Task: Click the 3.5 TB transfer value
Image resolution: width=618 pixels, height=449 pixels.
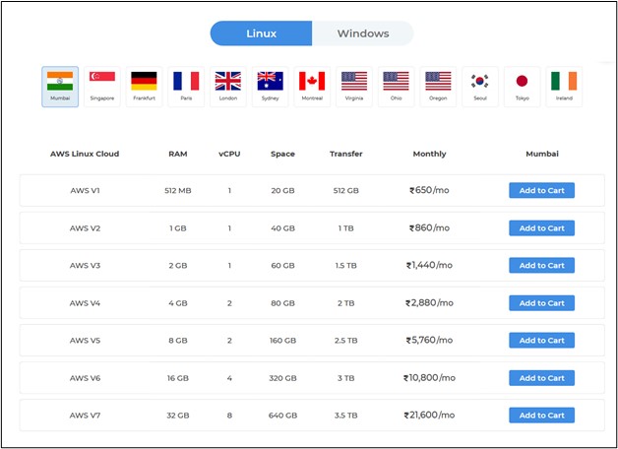Action: (346, 416)
